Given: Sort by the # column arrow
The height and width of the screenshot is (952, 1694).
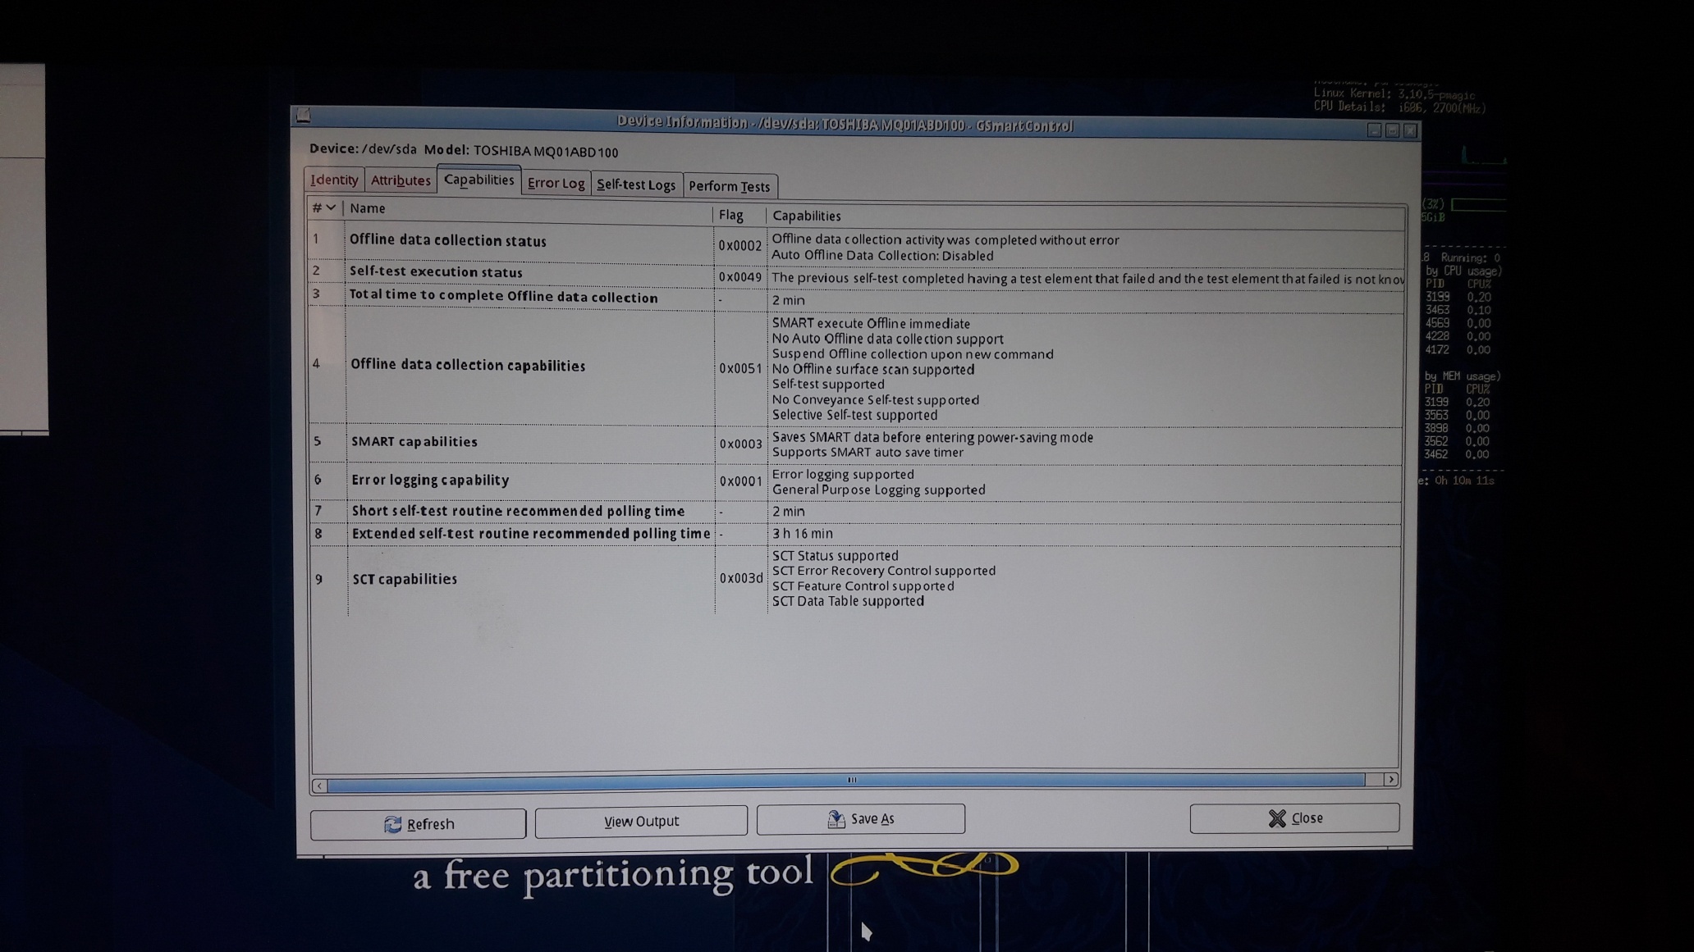Looking at the screenshot, I should (331, 207).
